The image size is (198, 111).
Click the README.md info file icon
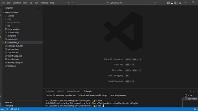tap(6, 52)
